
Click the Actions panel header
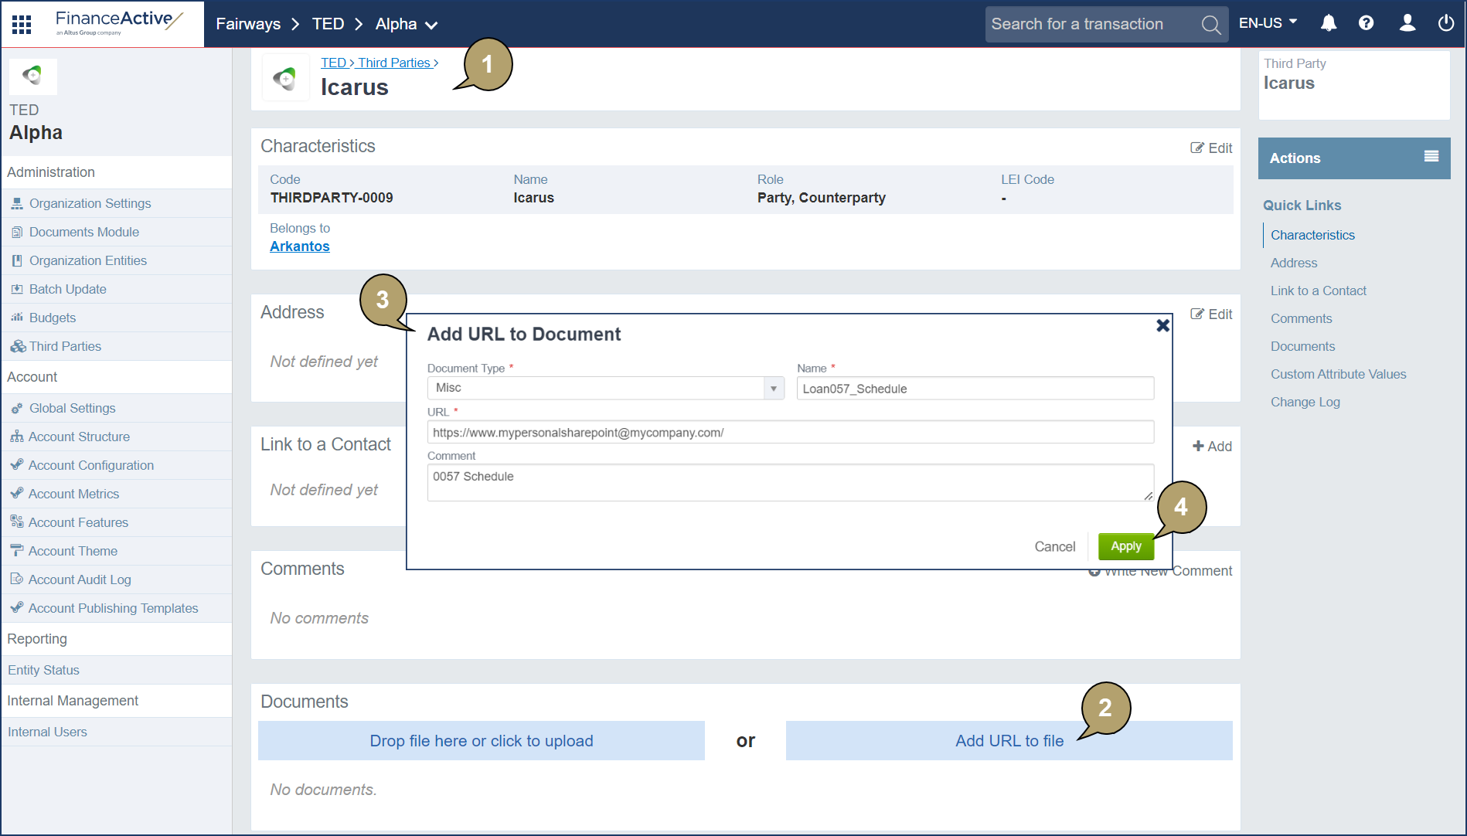[x=1354, y=158]
